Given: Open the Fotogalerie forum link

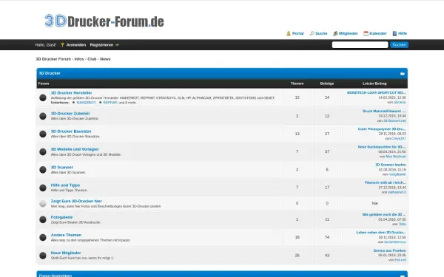Looking at the screenshot, I should pos(61,217).
